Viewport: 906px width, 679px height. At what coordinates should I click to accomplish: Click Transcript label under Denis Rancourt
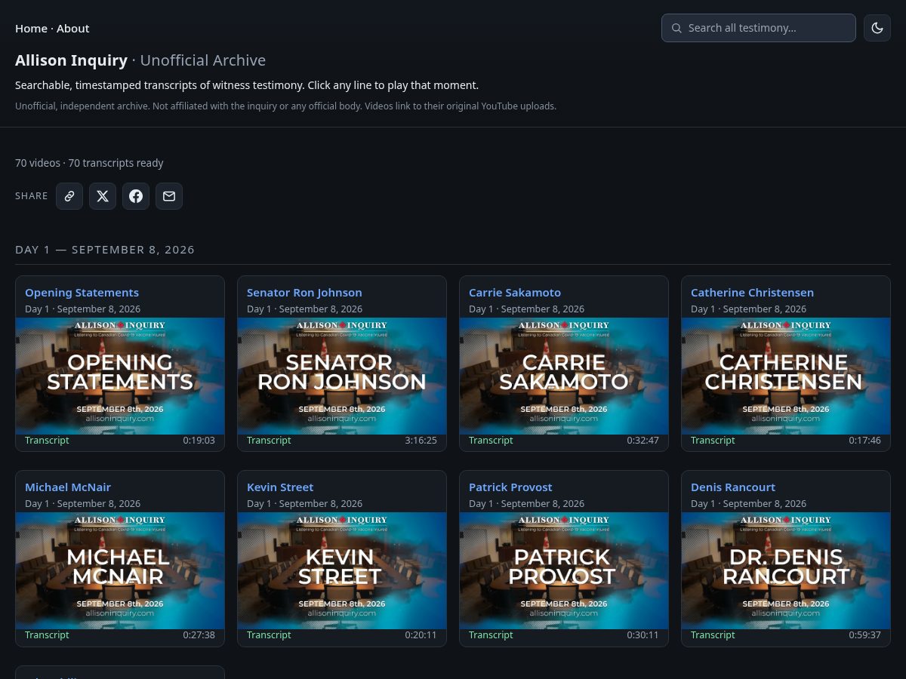713,635
